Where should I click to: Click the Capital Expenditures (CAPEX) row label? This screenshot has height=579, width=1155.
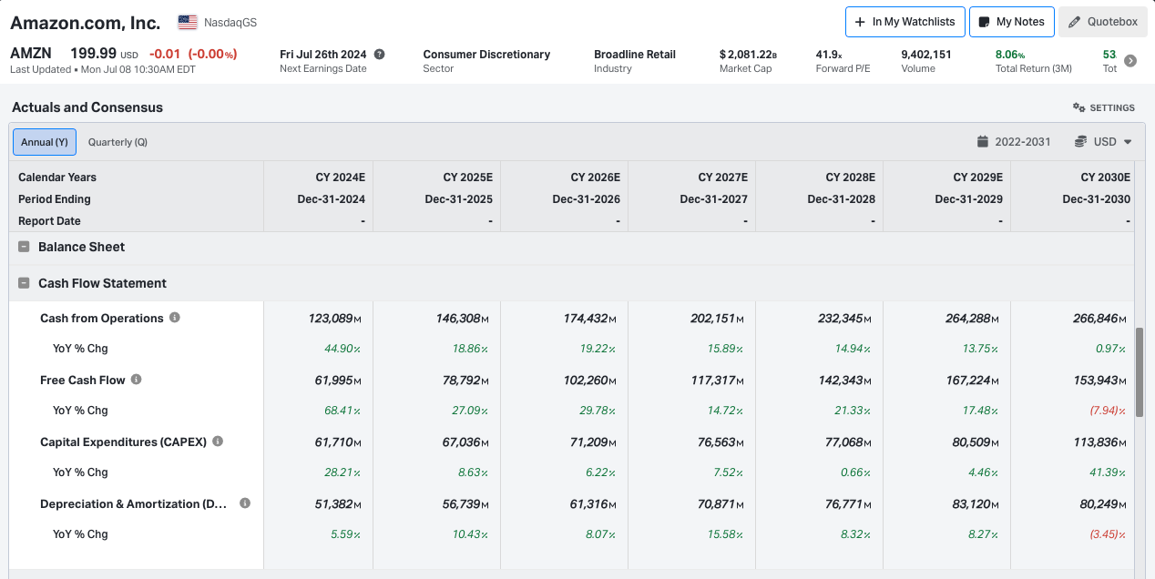pyautogui.click(x=124, y=442)
